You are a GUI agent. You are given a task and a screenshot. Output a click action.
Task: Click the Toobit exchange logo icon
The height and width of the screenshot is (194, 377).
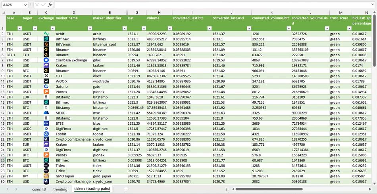tap(46, 134)
